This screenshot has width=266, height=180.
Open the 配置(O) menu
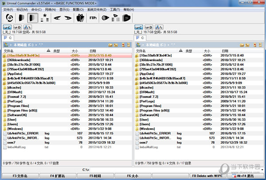[78, 9]
